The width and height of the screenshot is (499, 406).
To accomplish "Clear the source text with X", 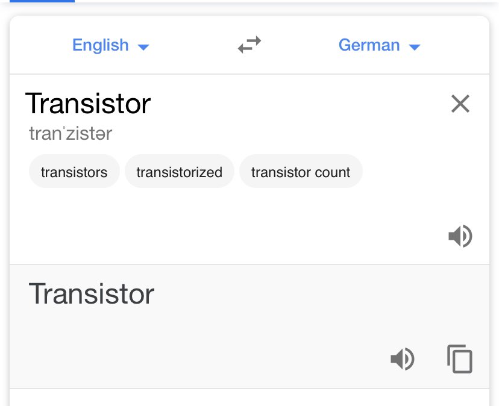I will [x=460, y=104].
